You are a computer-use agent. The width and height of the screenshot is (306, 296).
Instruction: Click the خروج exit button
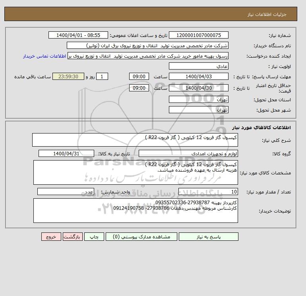point(51,236)
